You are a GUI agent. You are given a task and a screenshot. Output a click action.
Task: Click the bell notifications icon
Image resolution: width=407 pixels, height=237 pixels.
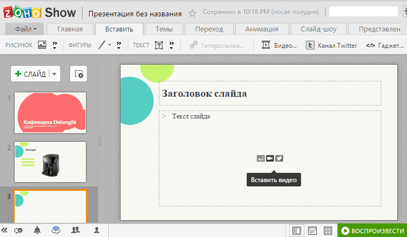37,230
